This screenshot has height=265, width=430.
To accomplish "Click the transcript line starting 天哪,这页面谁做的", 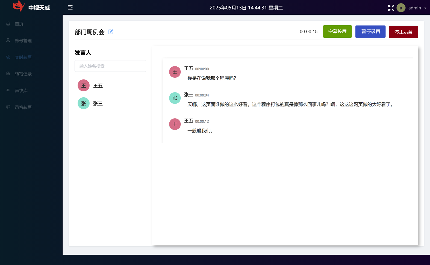I will tap(290, 104).
